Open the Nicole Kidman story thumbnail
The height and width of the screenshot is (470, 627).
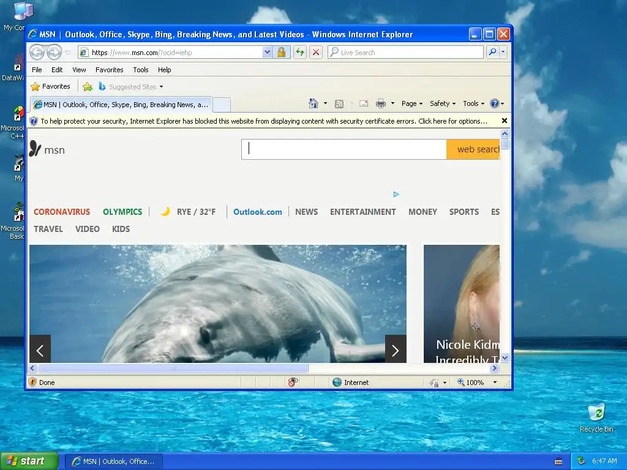tap(462, 304)
